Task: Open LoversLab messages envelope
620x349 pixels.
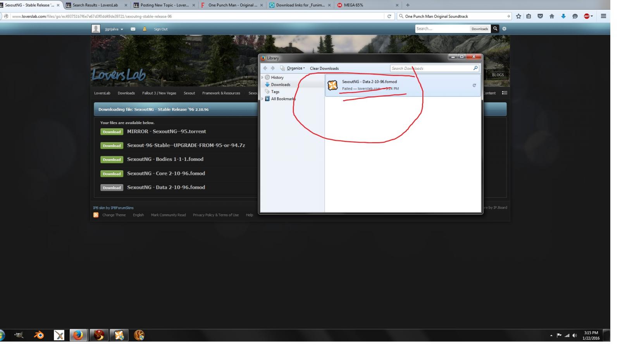Action: pyautogui.click(x=133, y=29)
